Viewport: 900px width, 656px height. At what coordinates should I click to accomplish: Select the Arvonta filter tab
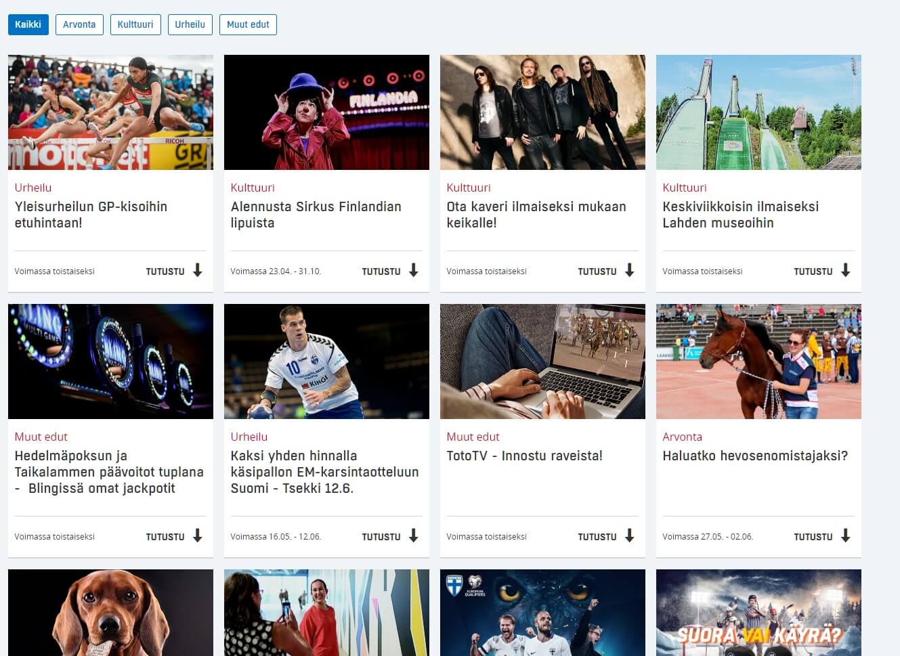click(x=79, y=24)
